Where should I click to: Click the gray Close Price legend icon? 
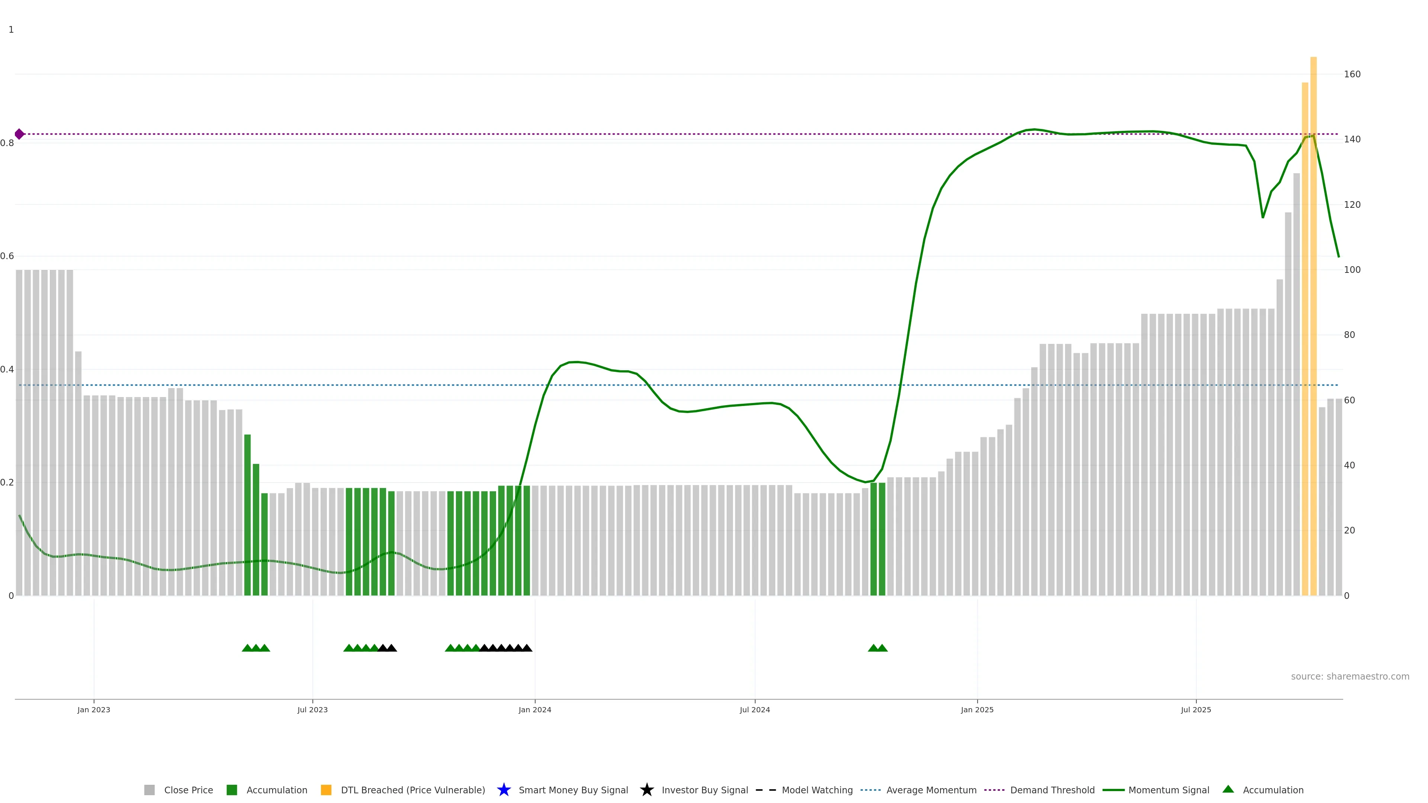tap(149, 790)
